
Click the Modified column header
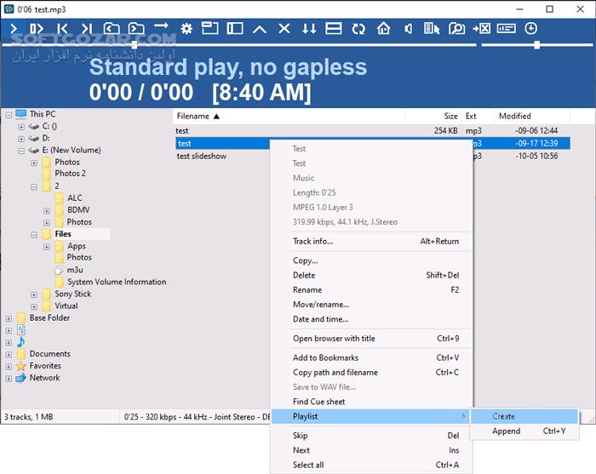514,116
